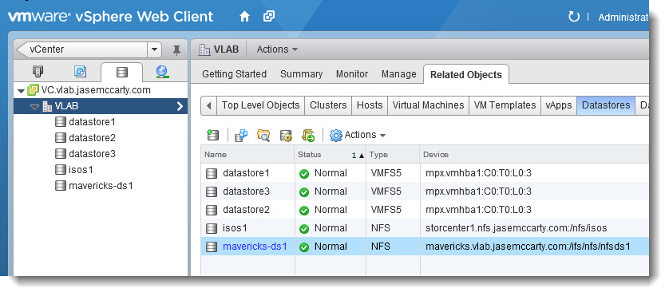Click the second datastore toolbar icon

point(241,135)
